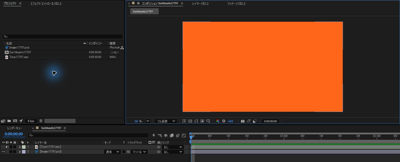Image resolution: width=400 pixels, height=162 pixels.
Task: Sort project items by 名前 column header
Action: click(x=9, y=43)
